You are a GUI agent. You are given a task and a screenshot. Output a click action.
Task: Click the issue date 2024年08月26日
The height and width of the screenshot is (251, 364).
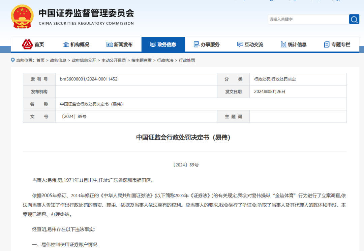(270, 92)
